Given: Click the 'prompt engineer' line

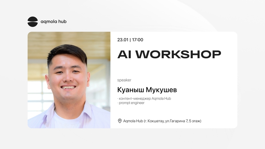Looking at the screenshot, I should 131,103.
